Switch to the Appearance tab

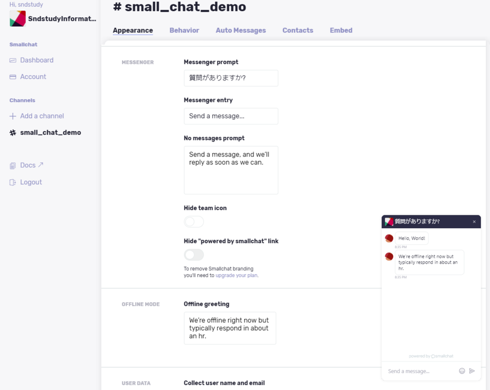(x=133, y=30)
